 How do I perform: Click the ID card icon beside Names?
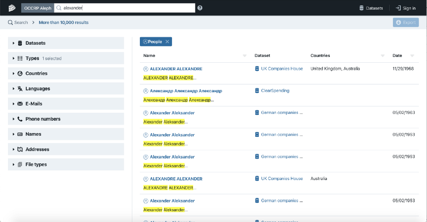coord(20,134)
